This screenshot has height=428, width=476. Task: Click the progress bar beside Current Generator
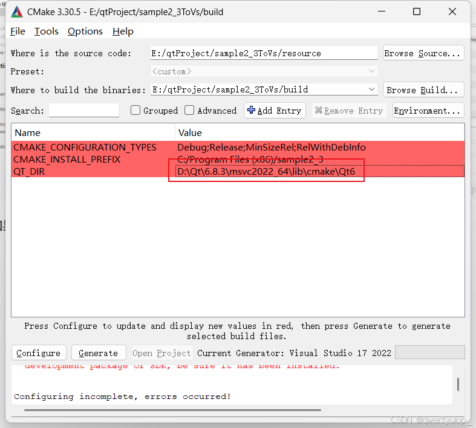click(430, 352)
